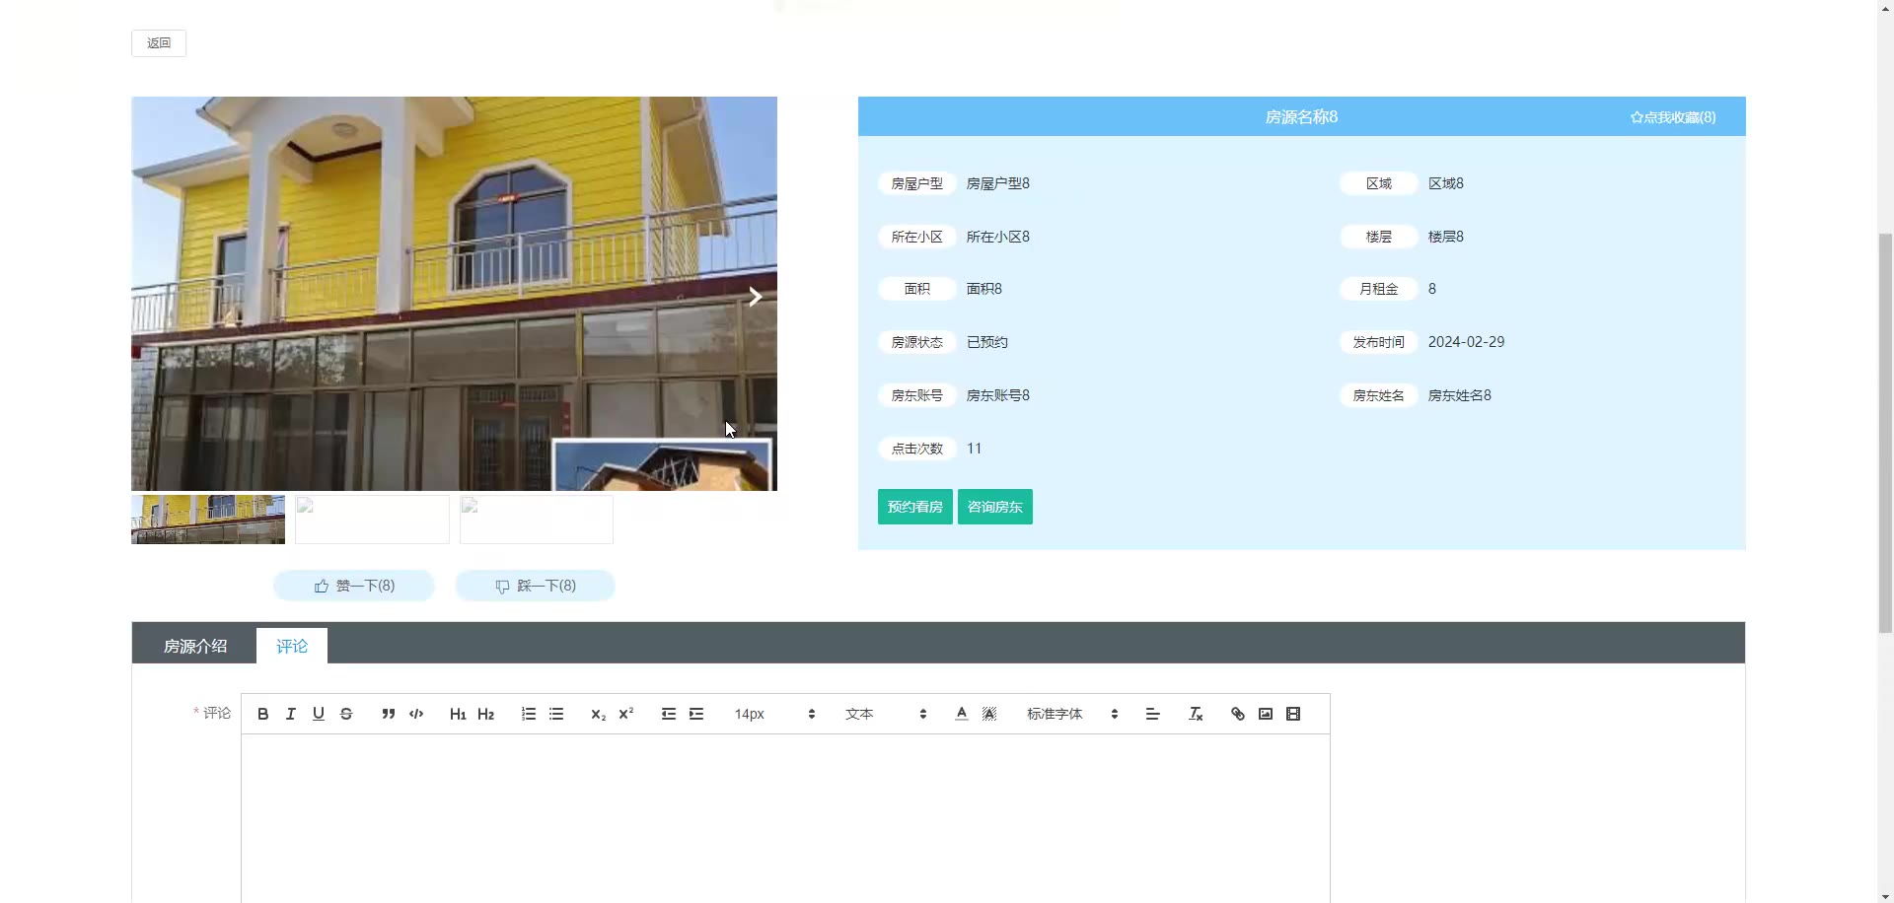Viewport: 1894px width, 903px height.
Task: Insert code block in comment editor
Action: click(416, 714)
